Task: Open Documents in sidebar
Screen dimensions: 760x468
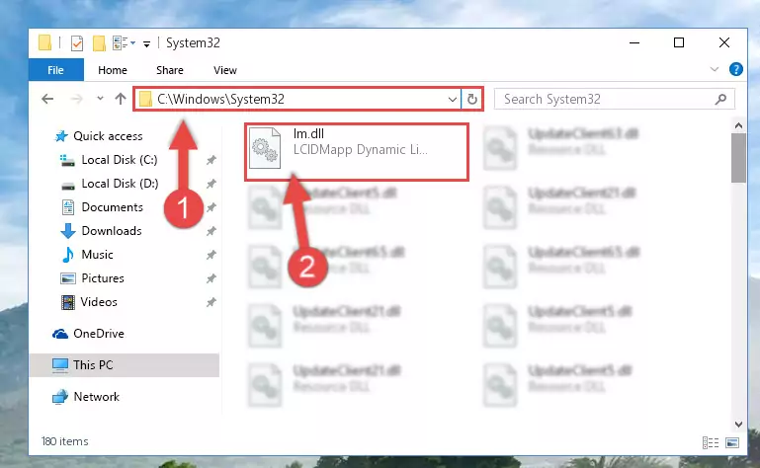Action: click(112, 207)
